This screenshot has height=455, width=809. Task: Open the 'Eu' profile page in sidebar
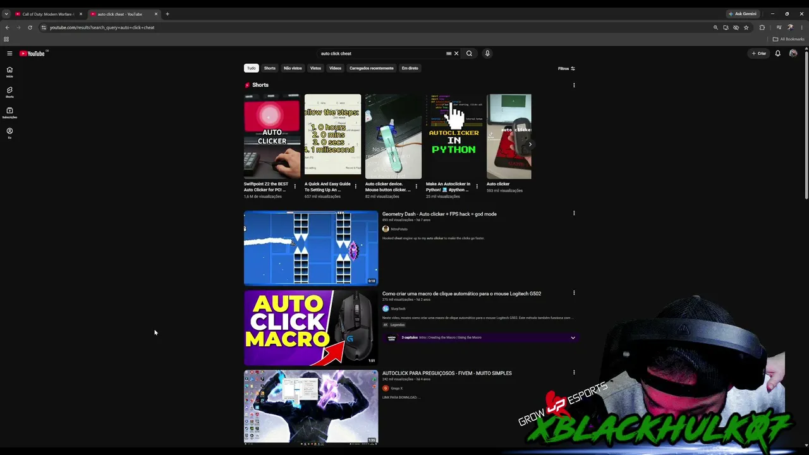9,133
